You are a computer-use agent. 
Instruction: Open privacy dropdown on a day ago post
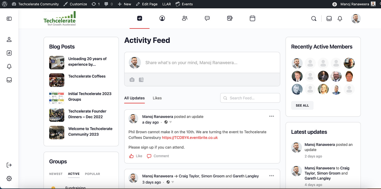point(168,122)
